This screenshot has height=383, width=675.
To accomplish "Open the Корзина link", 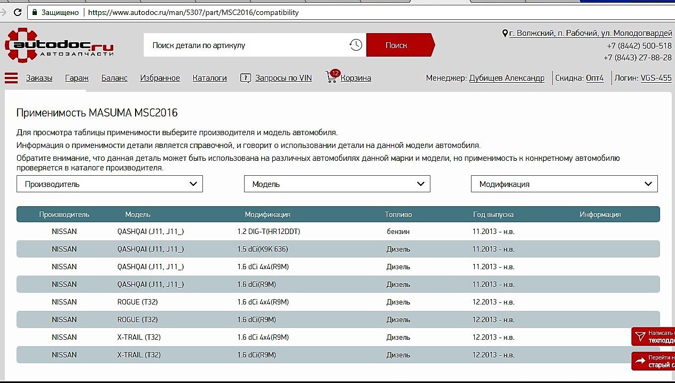I will pyautogui.click(x=356, y=78).
